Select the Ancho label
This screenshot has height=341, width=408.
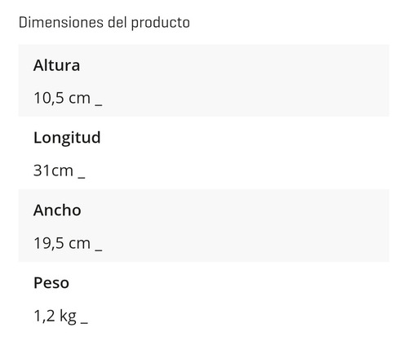(57, 210)
